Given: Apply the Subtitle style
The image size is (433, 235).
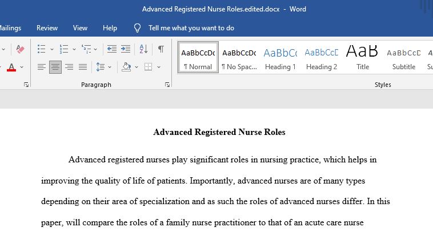Looking at the screenshot, I should (x=404, y=57).
